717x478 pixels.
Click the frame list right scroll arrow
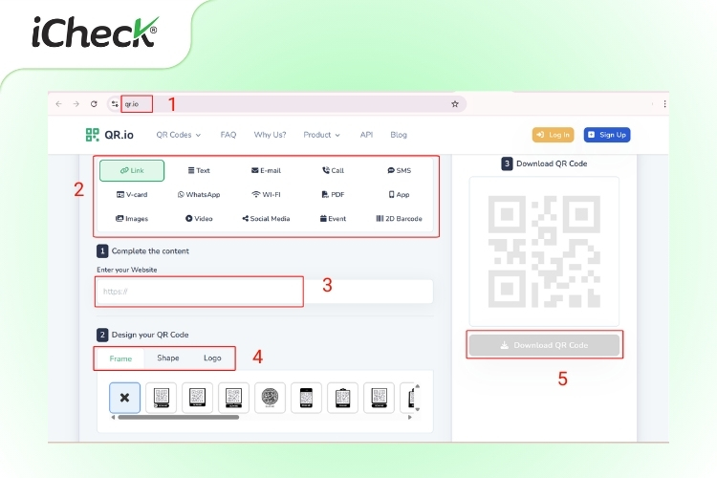(x=410, y=417)
